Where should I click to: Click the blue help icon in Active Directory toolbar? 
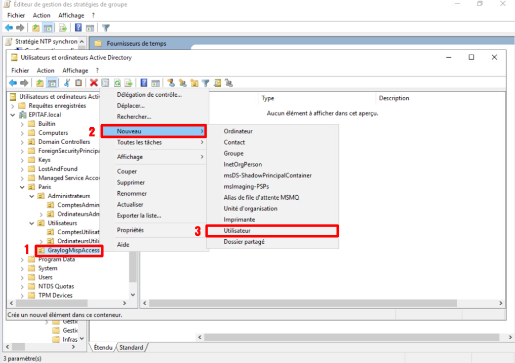coord(144,83)
